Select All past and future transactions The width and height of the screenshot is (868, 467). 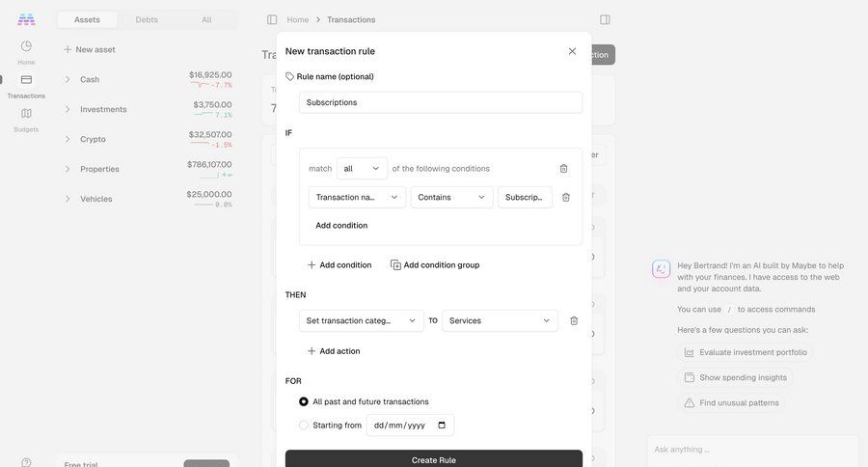point(304,401)
